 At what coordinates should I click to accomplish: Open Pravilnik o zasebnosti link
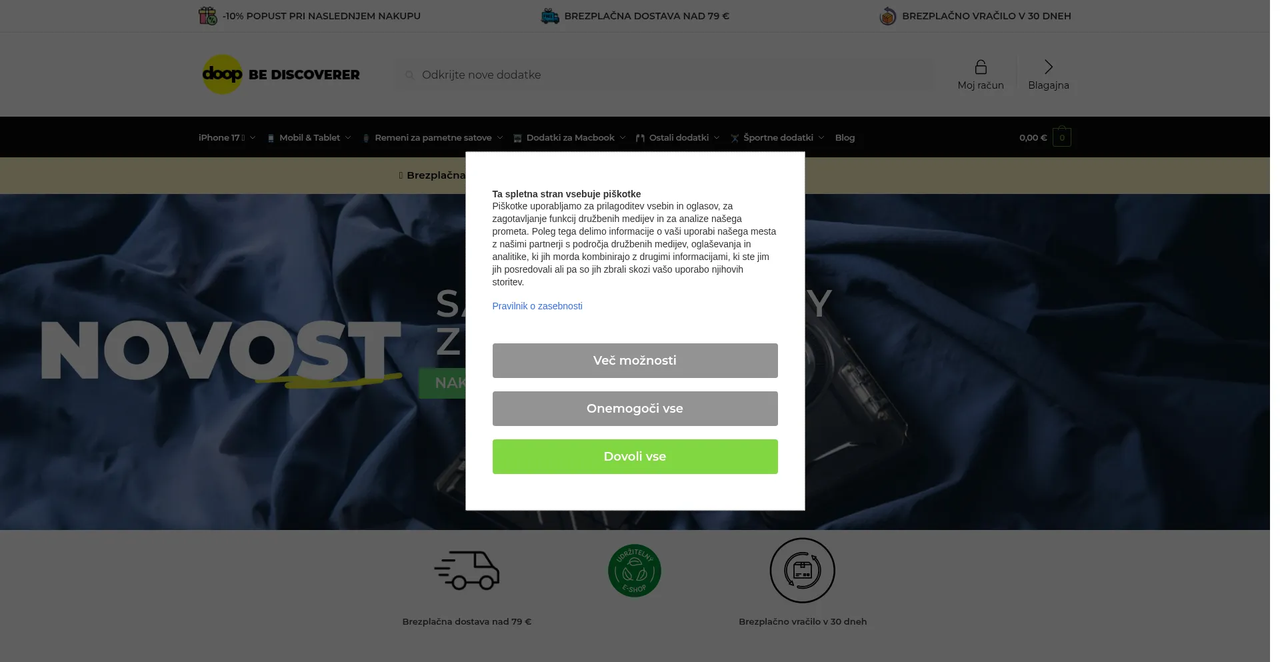click(537, 306)
